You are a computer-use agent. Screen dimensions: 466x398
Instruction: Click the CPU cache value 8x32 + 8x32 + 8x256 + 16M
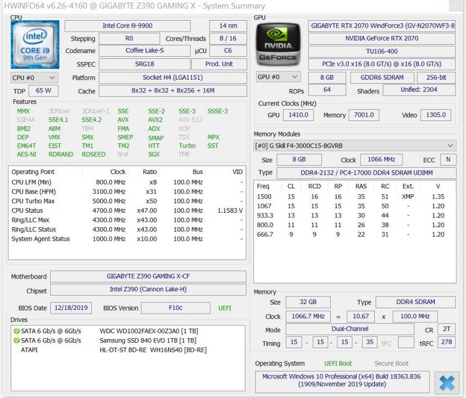(173, 91)
